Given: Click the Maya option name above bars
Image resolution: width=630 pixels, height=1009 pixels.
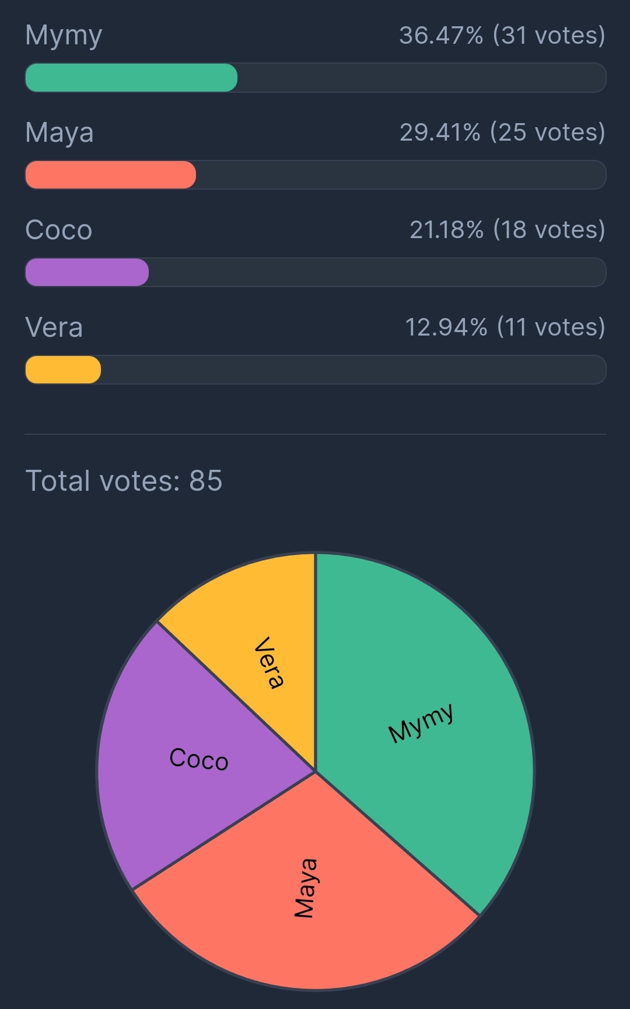Looking at the screenshot, I should (60, 133).
